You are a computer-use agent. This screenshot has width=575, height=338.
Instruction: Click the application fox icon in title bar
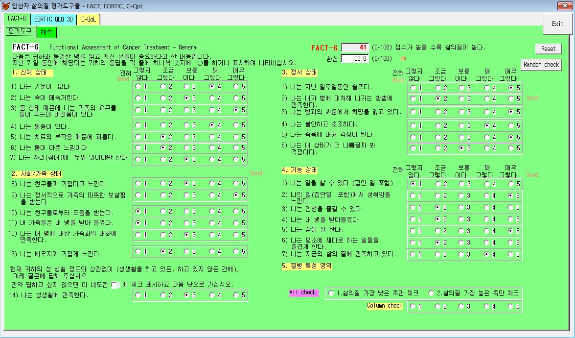(x=6, y=6)
